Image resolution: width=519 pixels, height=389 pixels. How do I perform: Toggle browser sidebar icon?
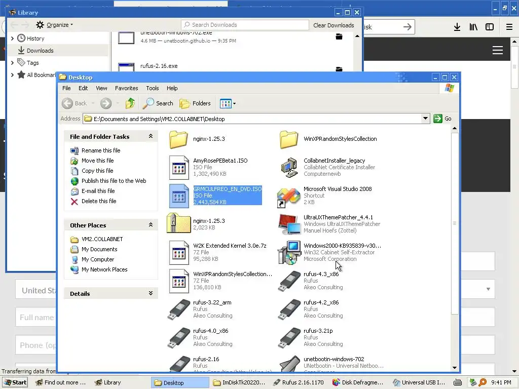(490, 27)
